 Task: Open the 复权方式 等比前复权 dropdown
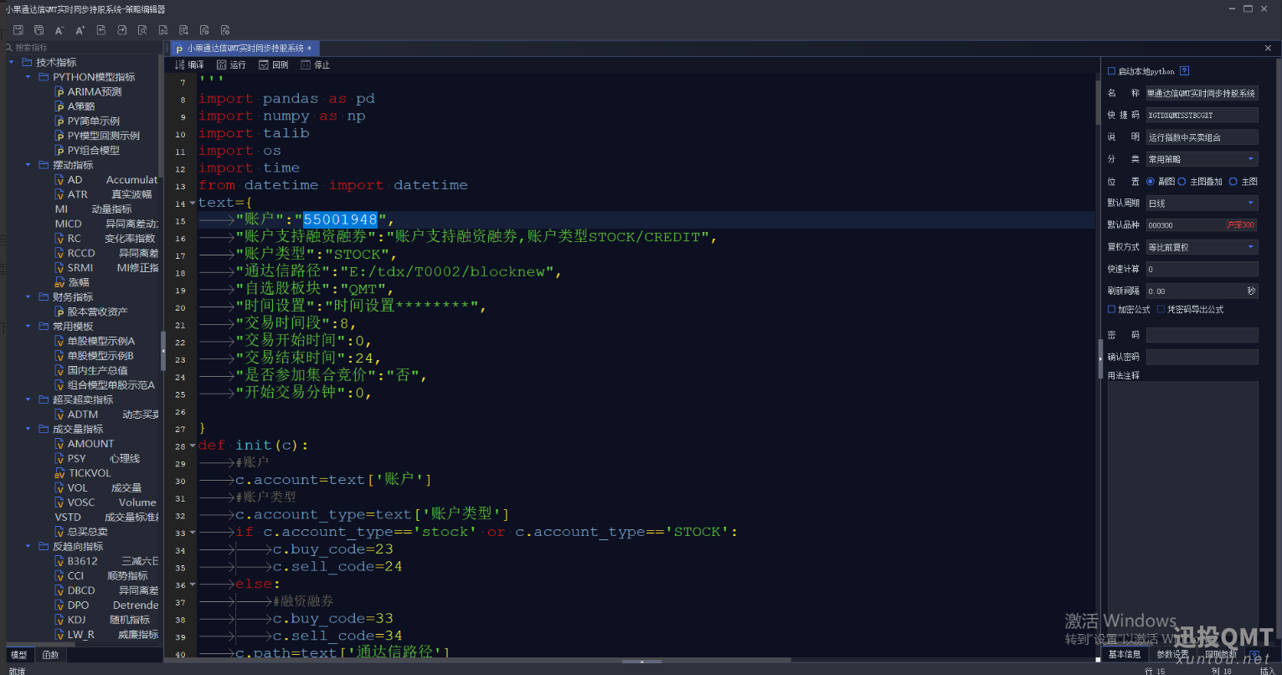click(x=1202, y=247)
